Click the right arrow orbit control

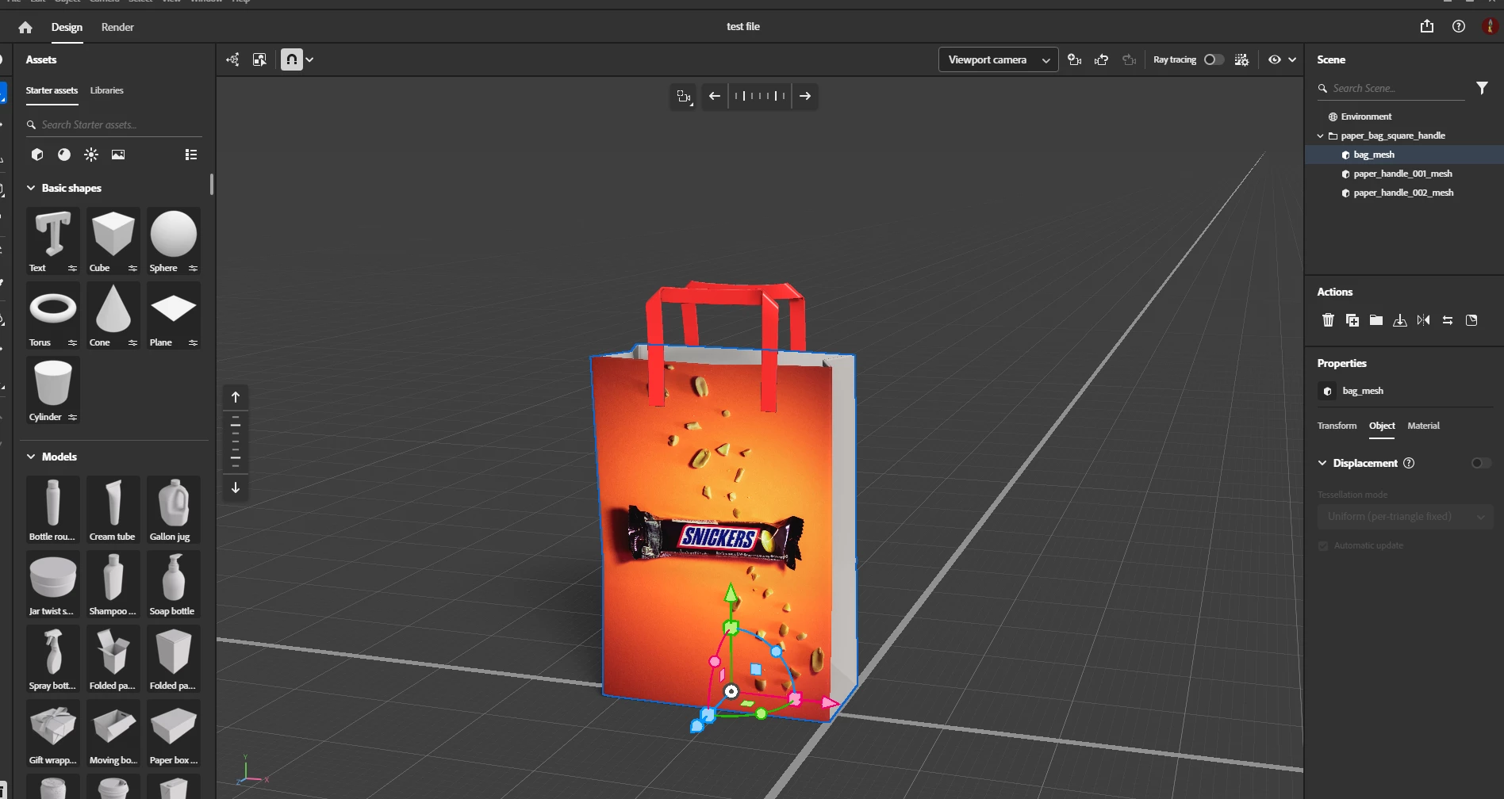805,96
